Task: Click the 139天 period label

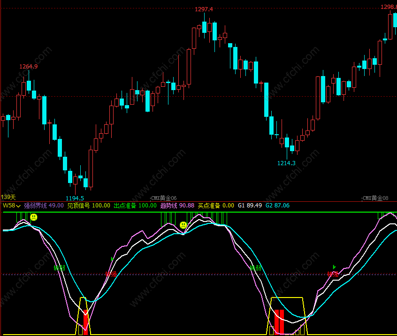Action: click(x=8, y=197)
